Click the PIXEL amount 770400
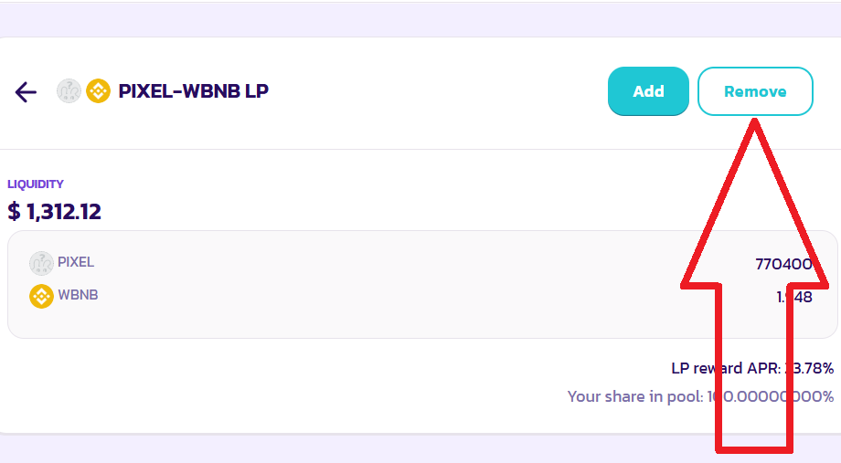 (784, 264)
